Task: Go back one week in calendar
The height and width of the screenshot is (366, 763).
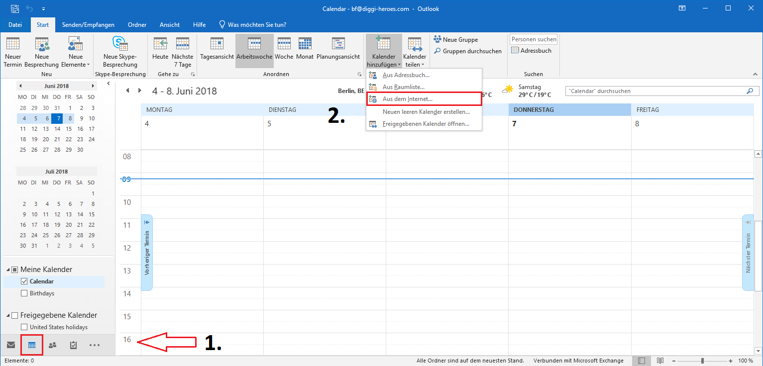Action: pyautogui.click(x=127, y=91)
